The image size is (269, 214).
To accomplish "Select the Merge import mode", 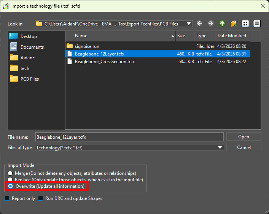I will [x=10, y=173].
